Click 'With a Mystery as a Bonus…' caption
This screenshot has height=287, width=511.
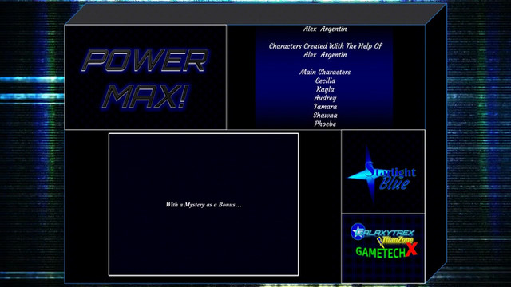[204, 205]
